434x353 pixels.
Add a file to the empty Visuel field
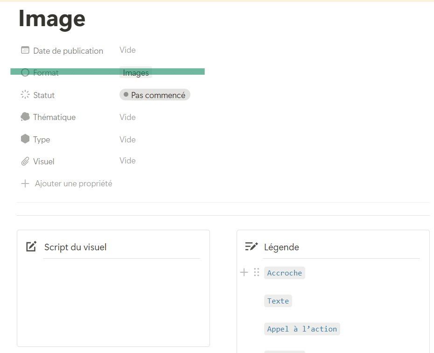click(127, 161)
